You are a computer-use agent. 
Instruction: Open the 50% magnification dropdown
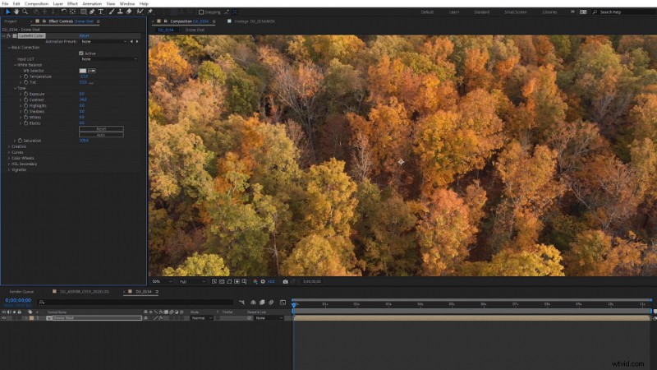pyautogui.click(x=162, y=281)
